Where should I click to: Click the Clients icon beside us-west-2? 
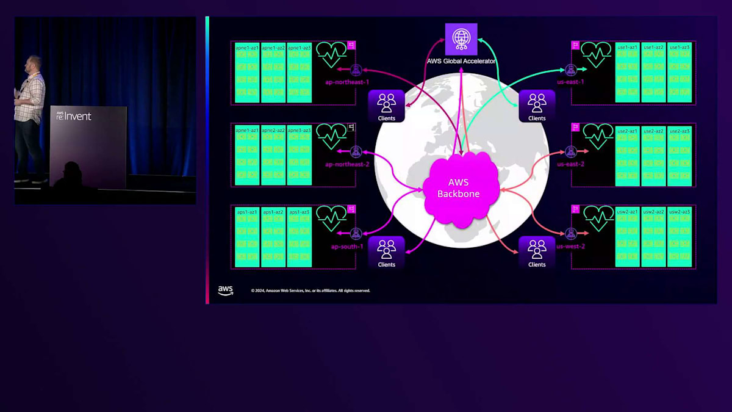pos(537,252)
